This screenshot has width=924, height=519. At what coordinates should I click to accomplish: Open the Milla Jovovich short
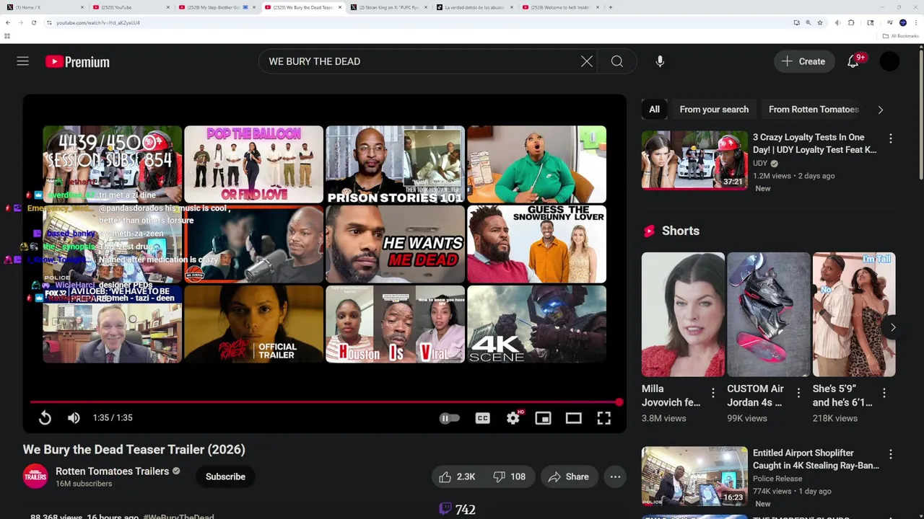point(683,314)
